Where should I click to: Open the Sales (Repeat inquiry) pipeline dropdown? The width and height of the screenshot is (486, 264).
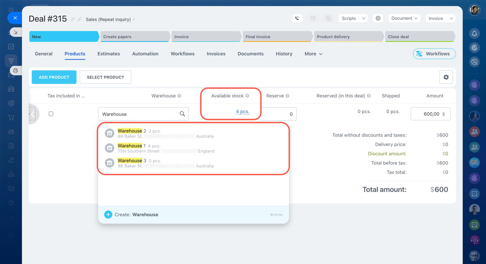click(110, 19)
